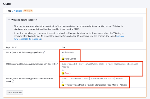Screen dimensions: 150x99
Task: Click 'Sustainable Face Masks' original title text
Action: (x=102, y=78)
